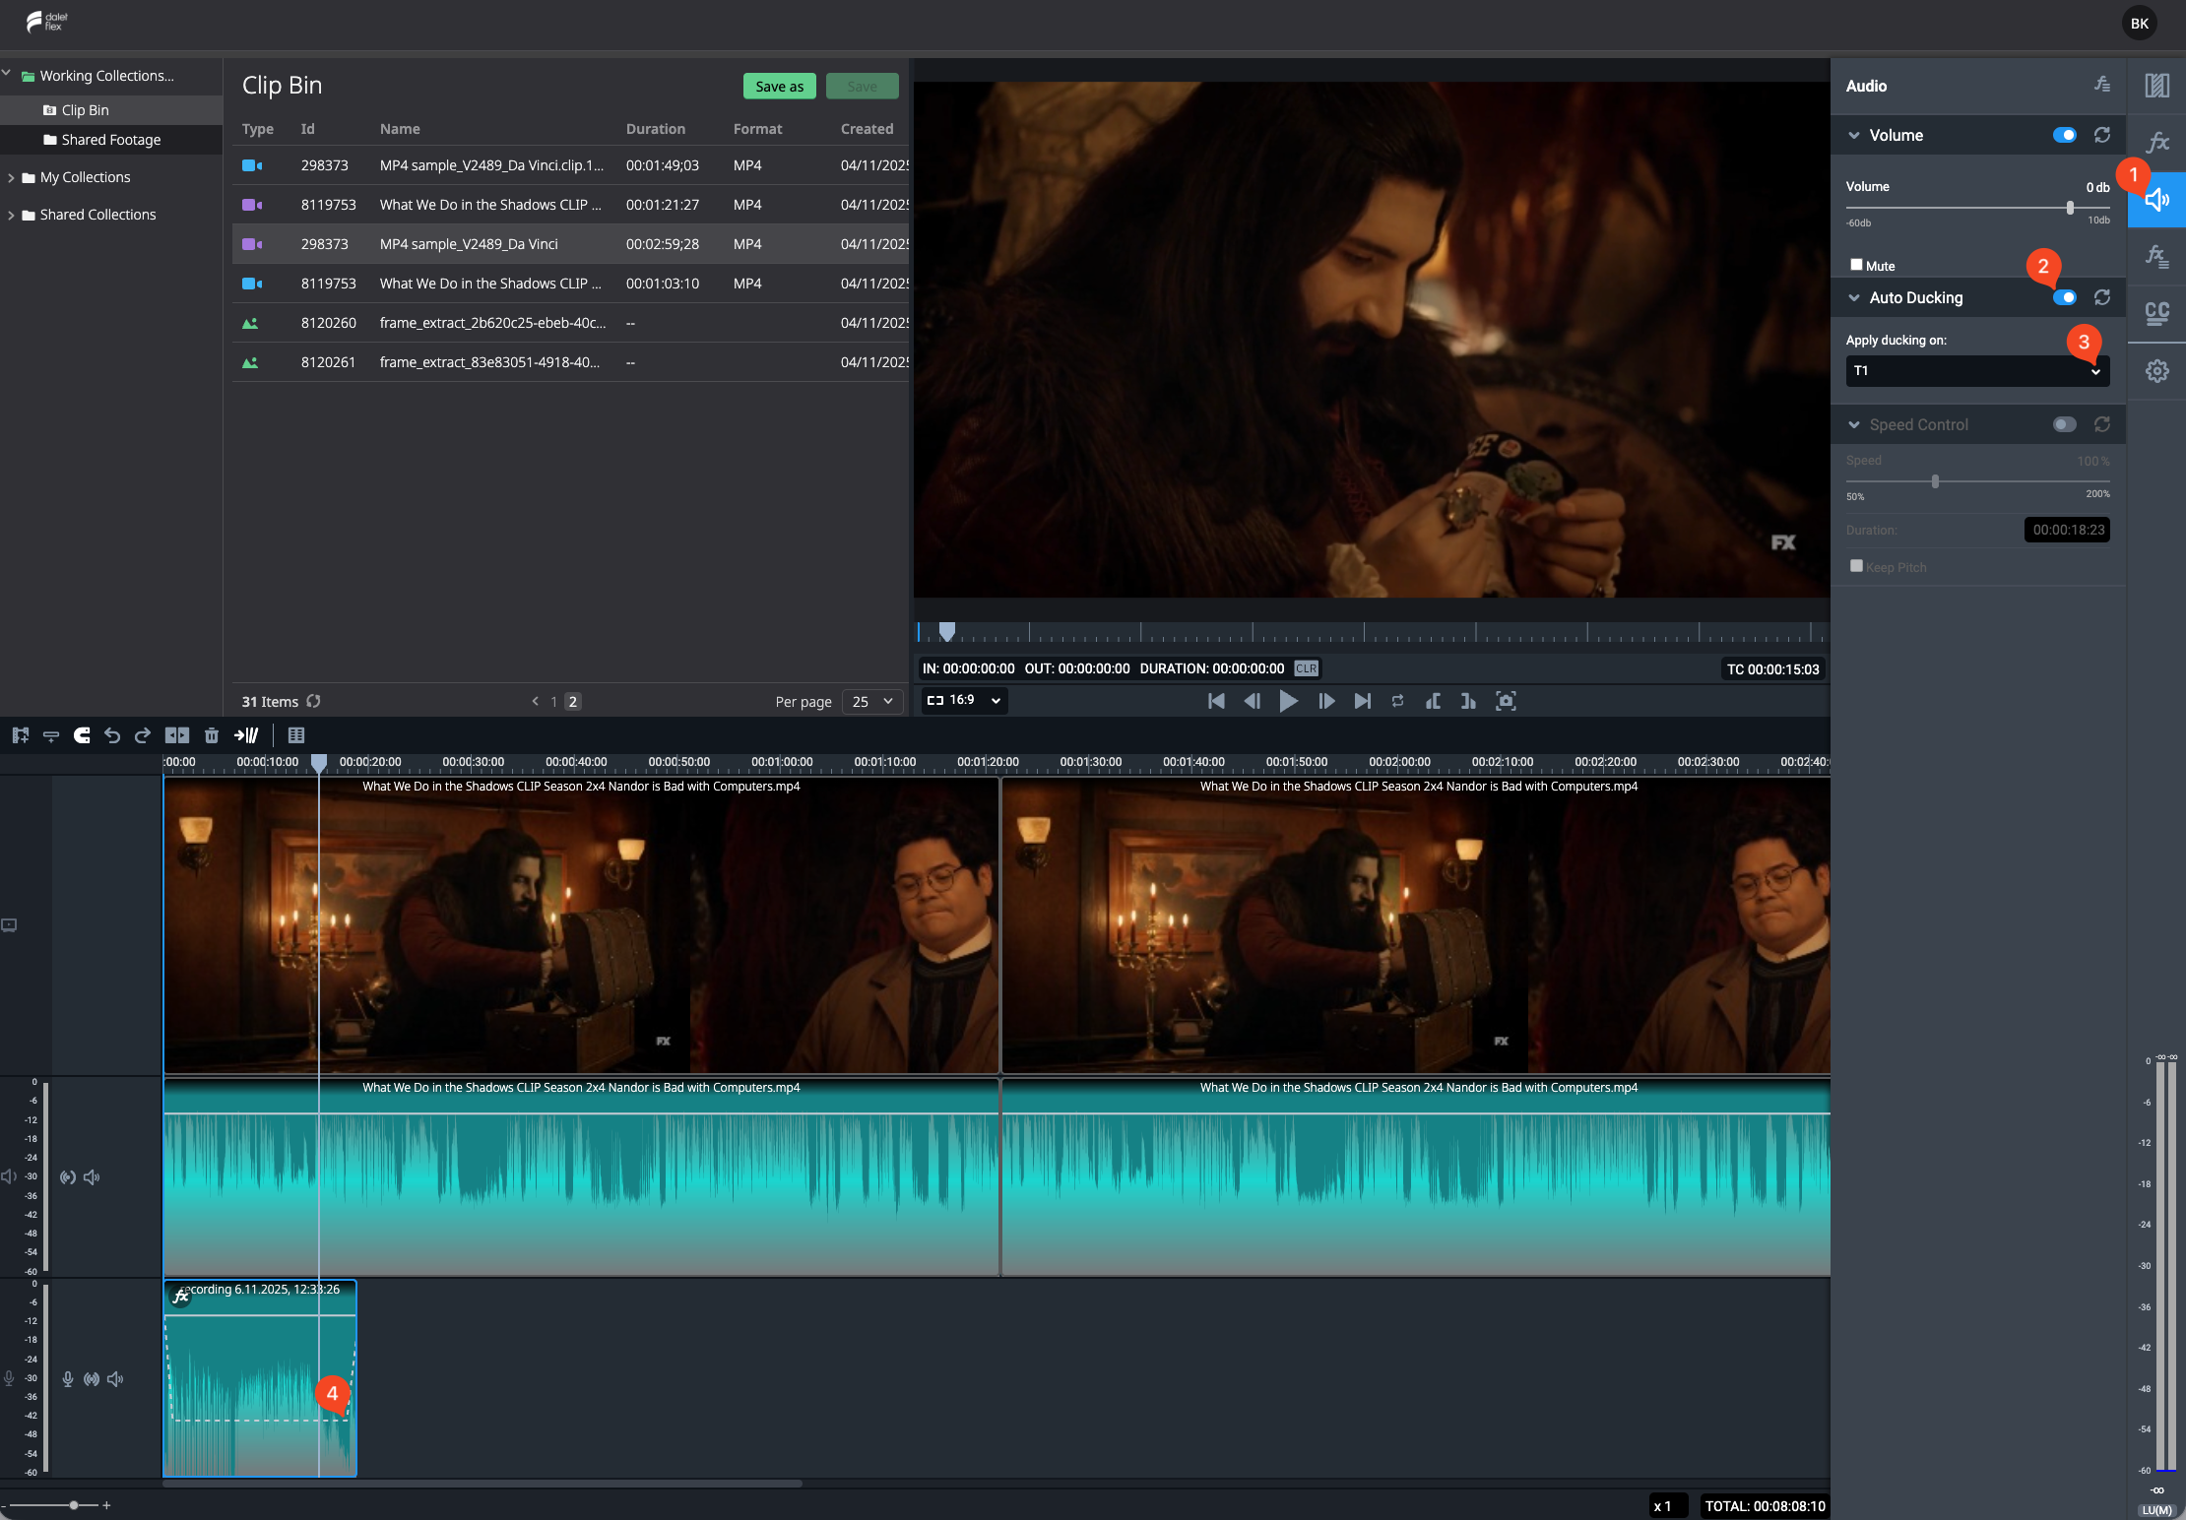Screen dimensions: 2186x1520
Task: Expand the My Collections folder
Action: click(x=11, y=177)
